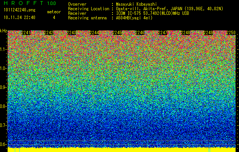The width and height of the screenshot is (239, 152).
Task: Click the green 'meteor' label
Action: click(x=54, y=12)
